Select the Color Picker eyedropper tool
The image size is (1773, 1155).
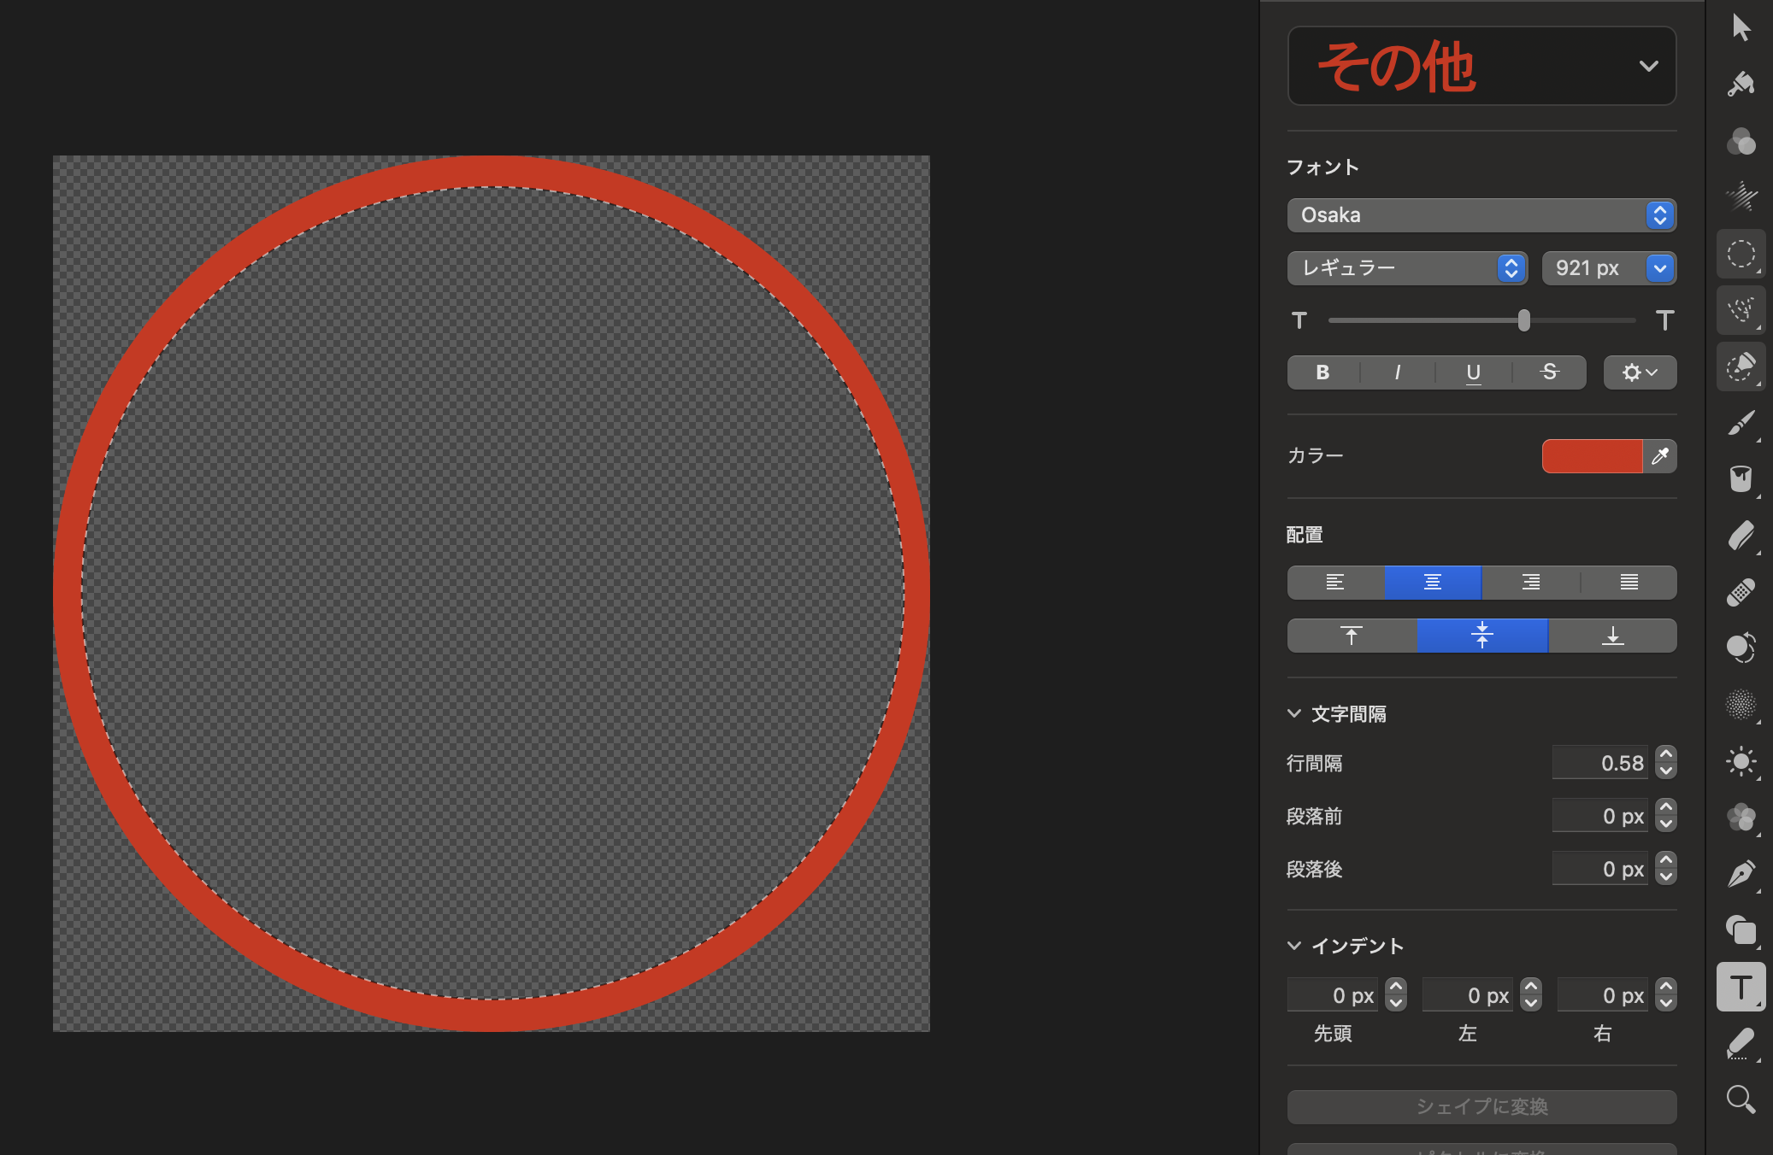(1741, 1043)
